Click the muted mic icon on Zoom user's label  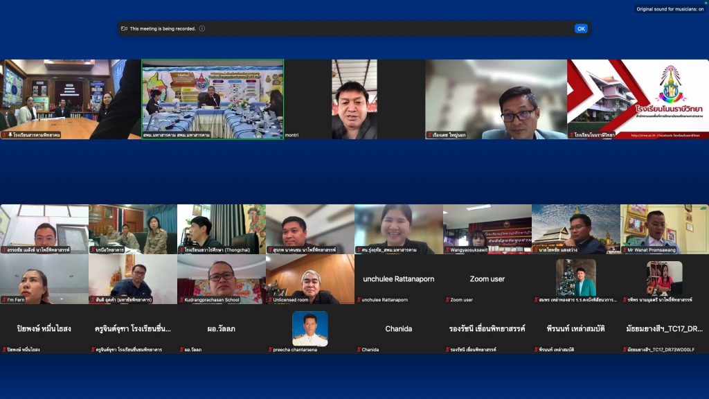tap(447, 300)
